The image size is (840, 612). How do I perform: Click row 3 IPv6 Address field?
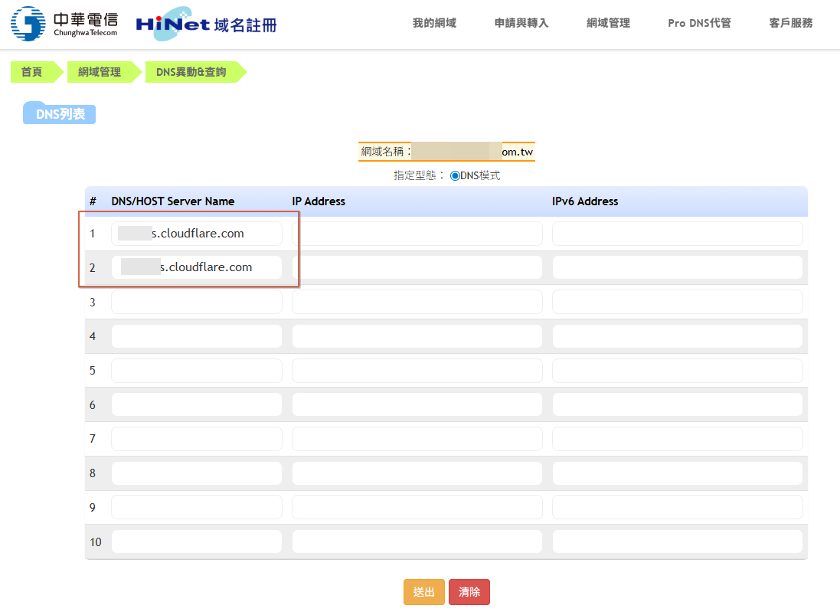coord(677,302)
